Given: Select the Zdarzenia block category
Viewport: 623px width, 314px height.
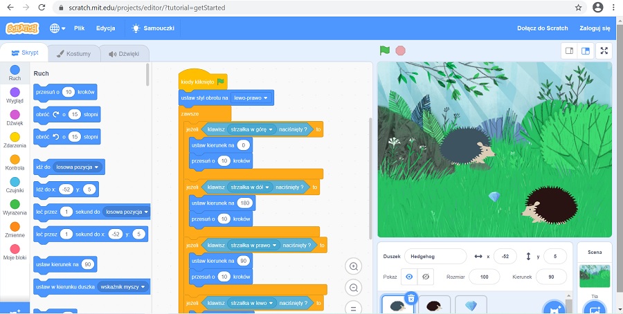Looking at the screenshot, I should tap(15, 140).
